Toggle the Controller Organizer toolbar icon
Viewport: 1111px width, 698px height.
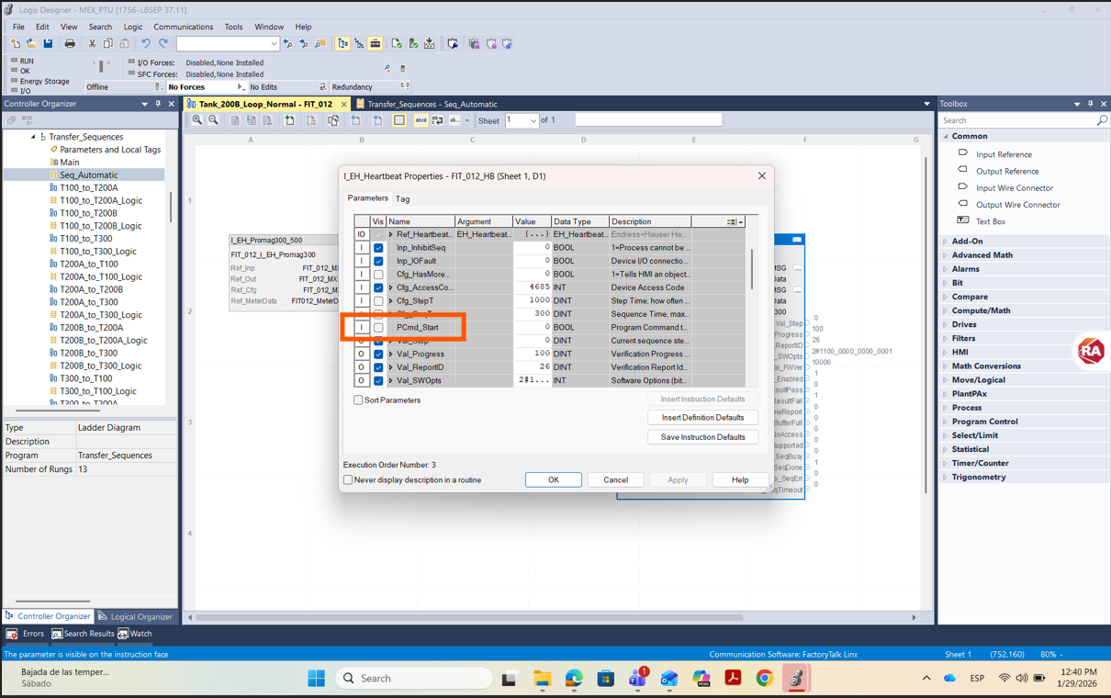342,43
